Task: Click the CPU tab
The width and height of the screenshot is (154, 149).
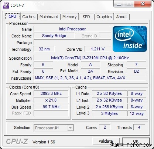Action: 13,16
